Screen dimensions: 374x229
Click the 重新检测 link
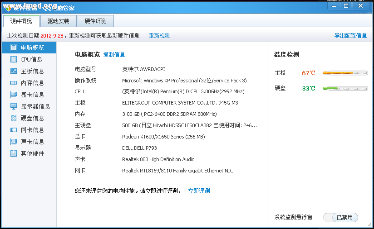(160, 36)
